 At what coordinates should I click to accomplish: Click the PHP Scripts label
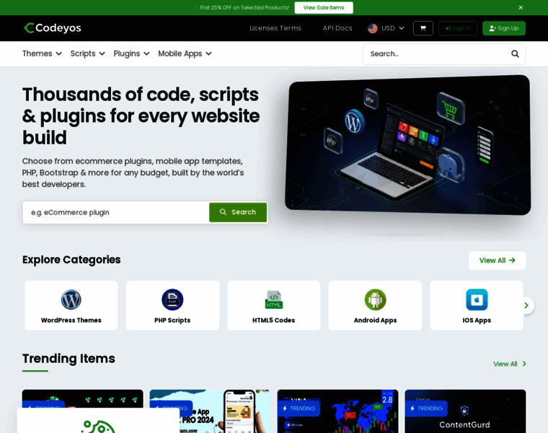click(172, 320)
